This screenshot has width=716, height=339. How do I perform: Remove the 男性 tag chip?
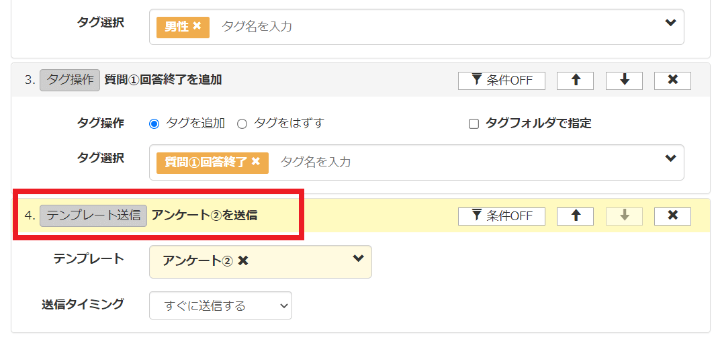pos(197,26)
